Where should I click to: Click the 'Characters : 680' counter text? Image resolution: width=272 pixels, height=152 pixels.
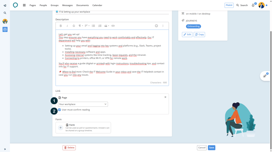(158, 82)
